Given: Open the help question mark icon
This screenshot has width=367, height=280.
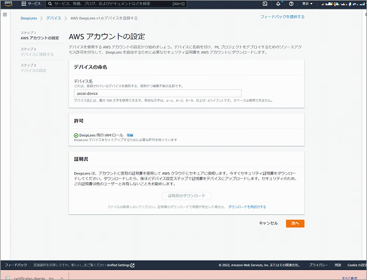Looking at the screenshot, I should 291,4.
